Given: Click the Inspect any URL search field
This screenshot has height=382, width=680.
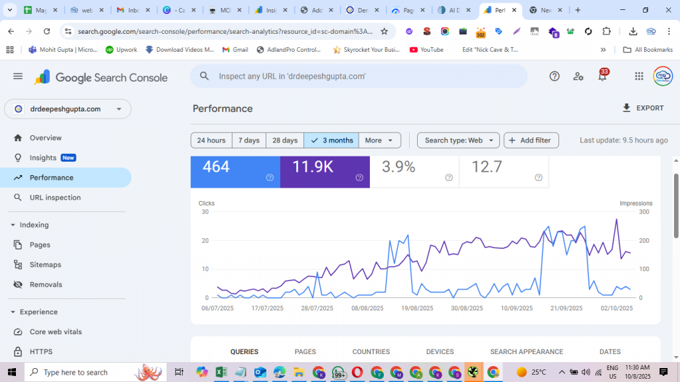Looking at the screenshot, I should point(359,76).
